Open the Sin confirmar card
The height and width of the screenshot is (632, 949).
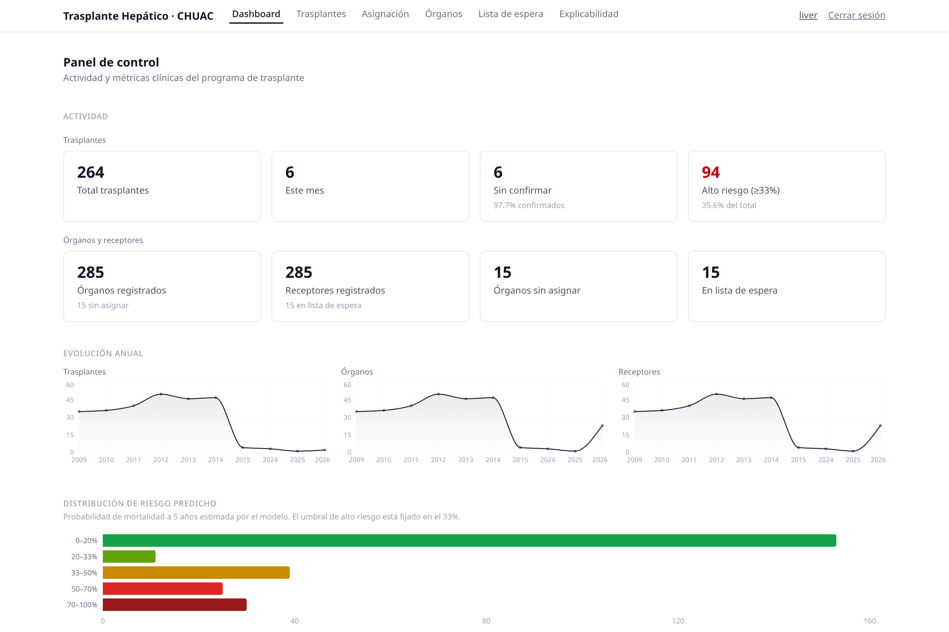pyautogui.click(x=579, y=186)
